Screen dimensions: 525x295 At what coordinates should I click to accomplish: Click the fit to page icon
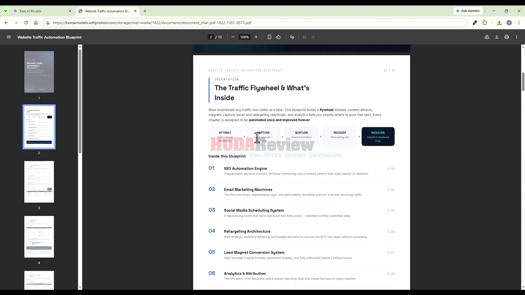[269, 37]
